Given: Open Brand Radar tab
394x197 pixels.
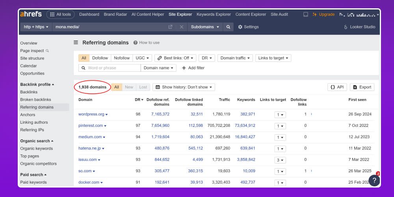Looking at the screenshot, I should point(115,14).
